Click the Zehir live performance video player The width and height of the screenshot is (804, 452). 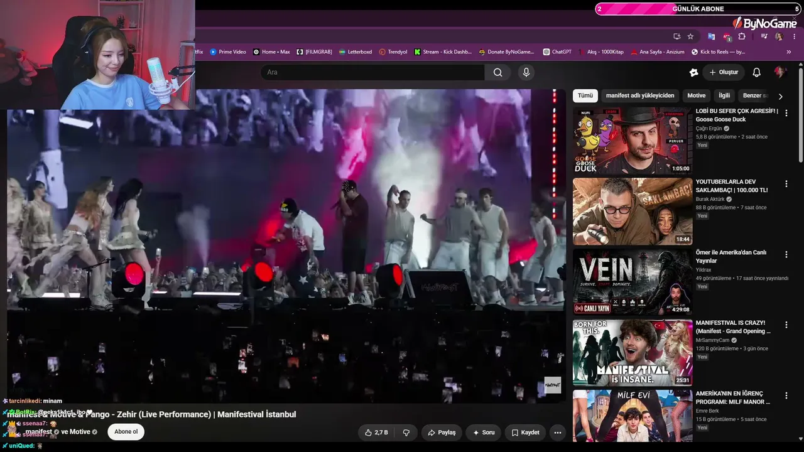(286, 246)
